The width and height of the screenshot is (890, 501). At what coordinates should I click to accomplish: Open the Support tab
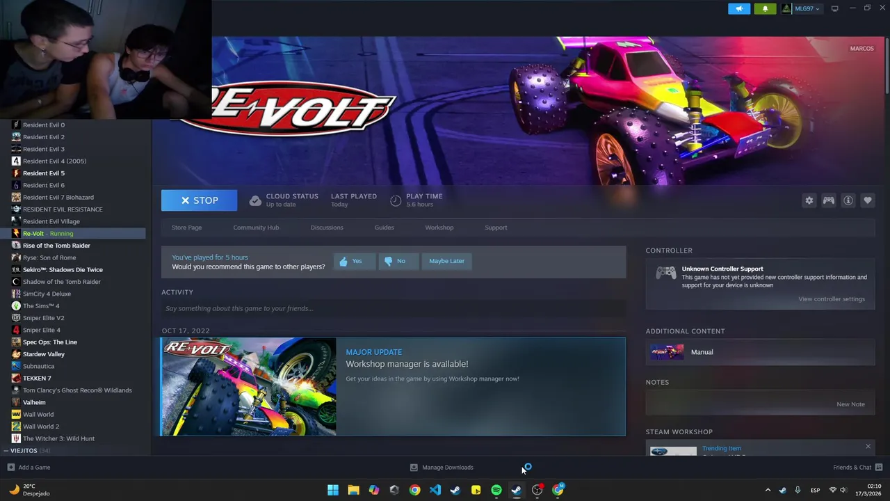coord(496,228)
